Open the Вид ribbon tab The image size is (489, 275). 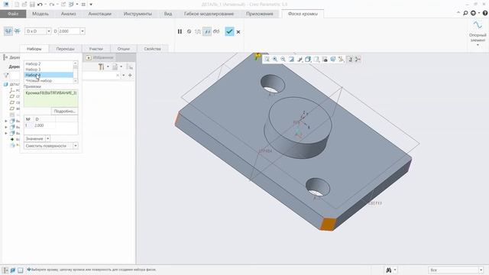pos(168,14)
